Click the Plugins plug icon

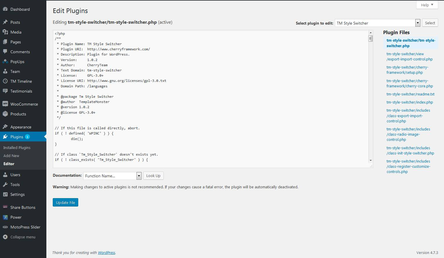5,137
